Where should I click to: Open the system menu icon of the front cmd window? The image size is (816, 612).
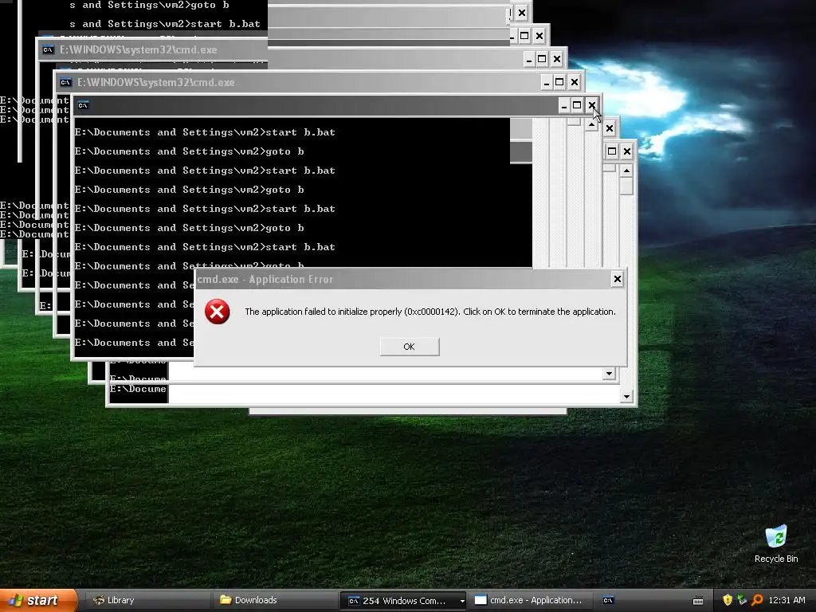(x=83, y=105)
